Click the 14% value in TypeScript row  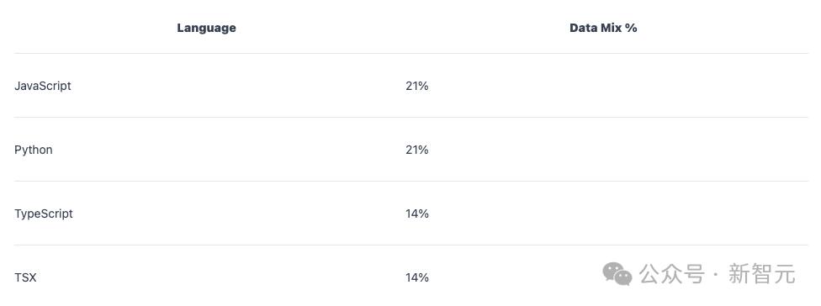[x=416, y=214]
